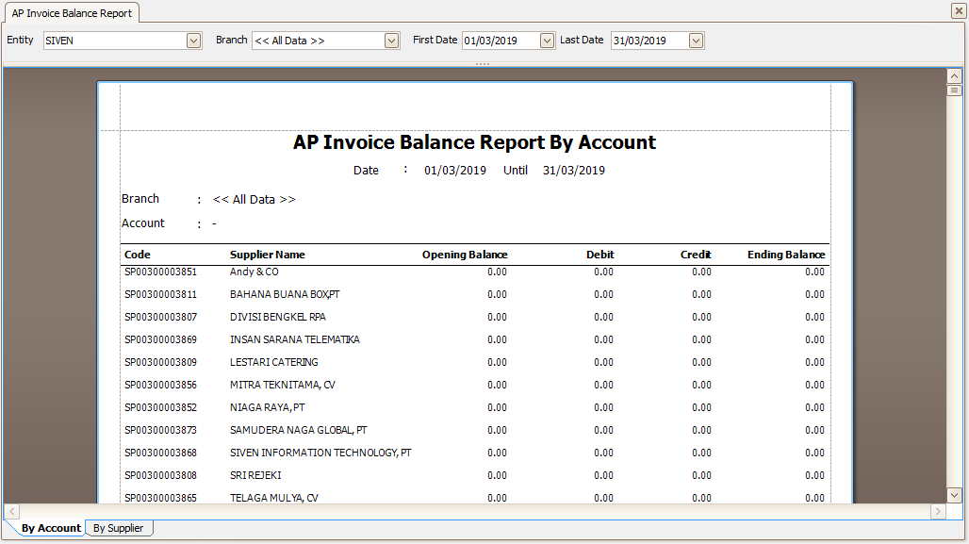Select the SIVEN INFORMATION TECHNOLOGY, PT row
Image resolution: width=969 pixels, height=544 pixels.
tap(474, 453)
